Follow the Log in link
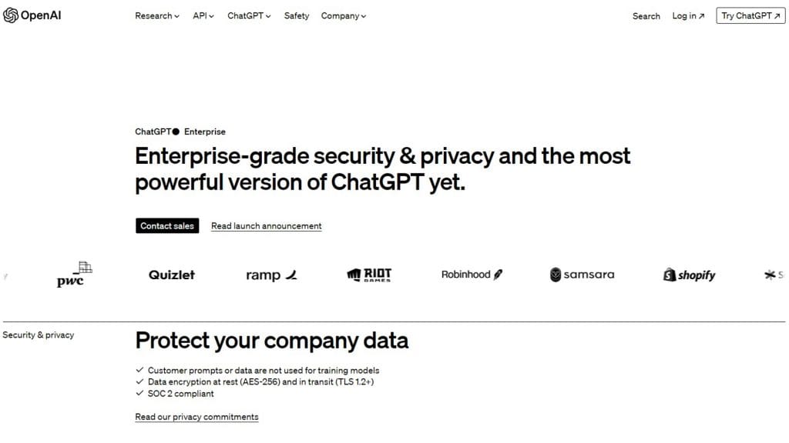 [688, 15]
